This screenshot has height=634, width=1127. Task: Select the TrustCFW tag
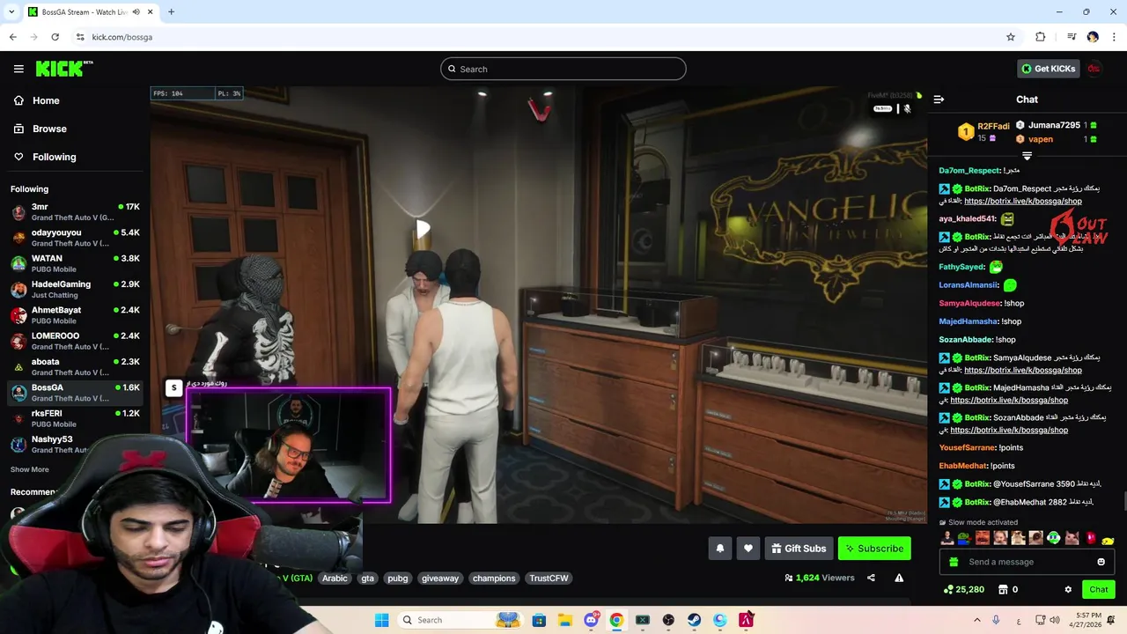pos(549,578)
